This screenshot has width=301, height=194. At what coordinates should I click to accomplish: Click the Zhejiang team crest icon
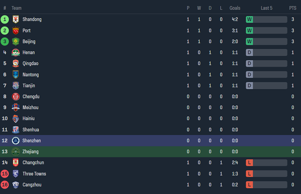(x=15, y=152)
